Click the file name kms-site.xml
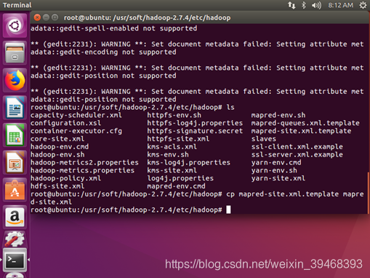 (172, 170)
